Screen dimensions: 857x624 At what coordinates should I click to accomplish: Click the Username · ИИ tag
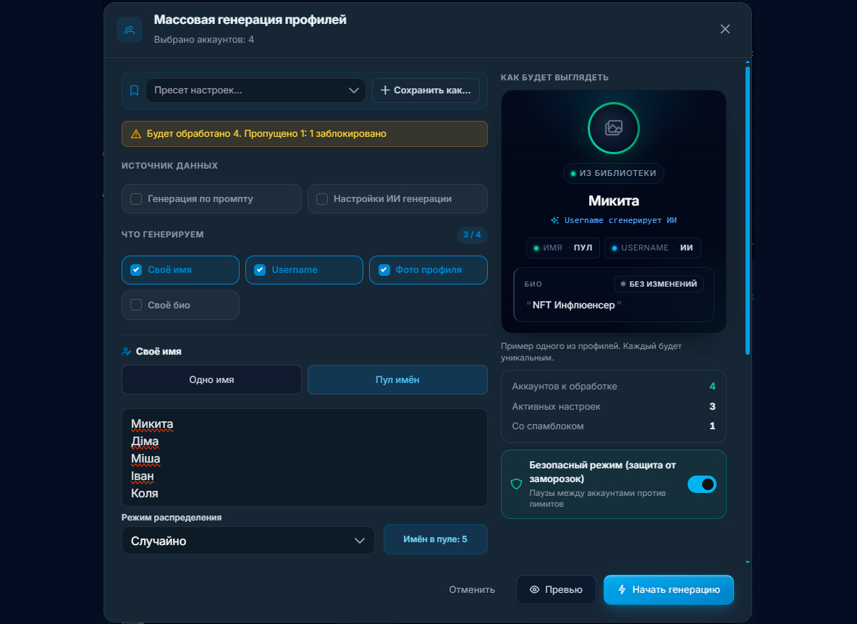coord(653,248)
